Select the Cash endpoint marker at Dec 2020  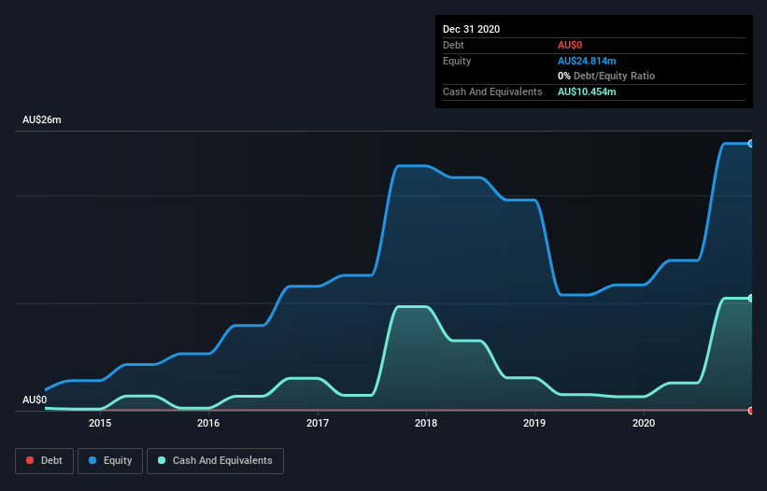[751, 298]
